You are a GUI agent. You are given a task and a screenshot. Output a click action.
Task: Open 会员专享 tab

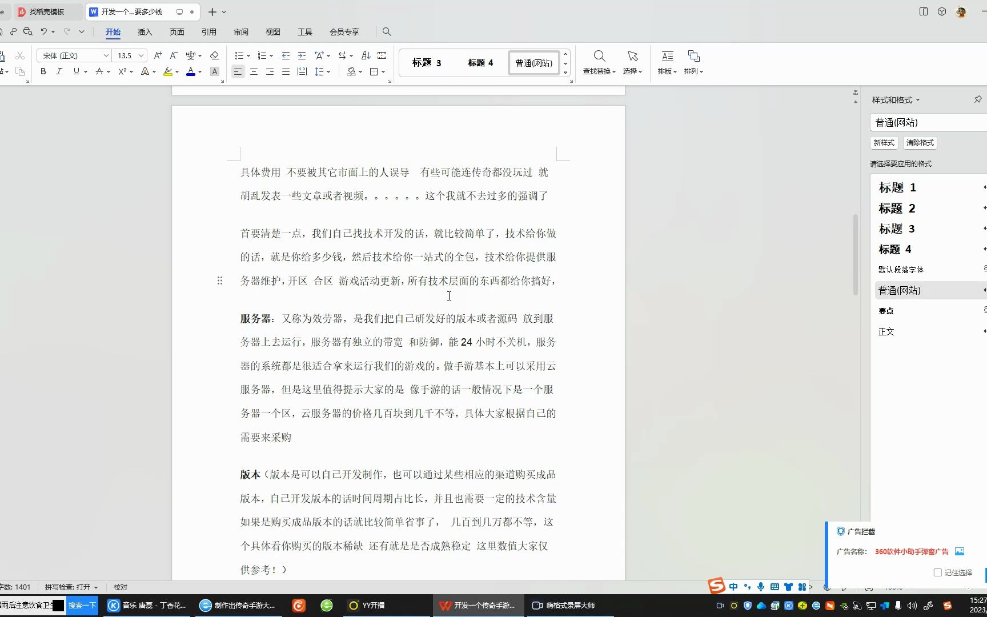[344, 32]
